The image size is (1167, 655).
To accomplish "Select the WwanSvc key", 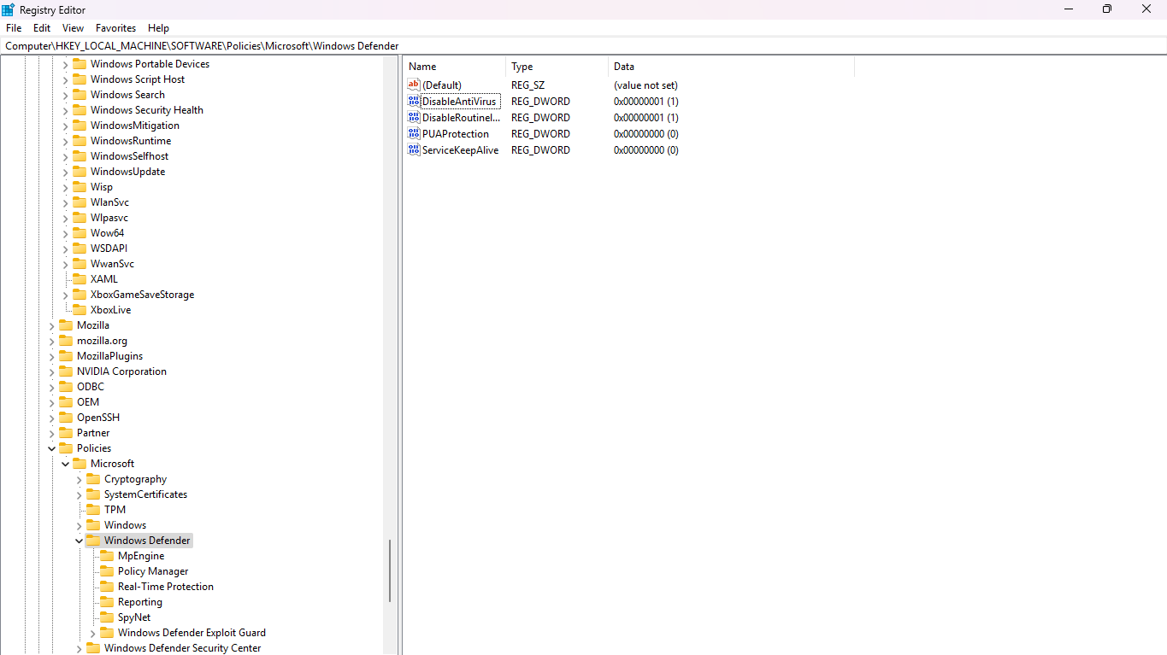I will tap(112, 264).
